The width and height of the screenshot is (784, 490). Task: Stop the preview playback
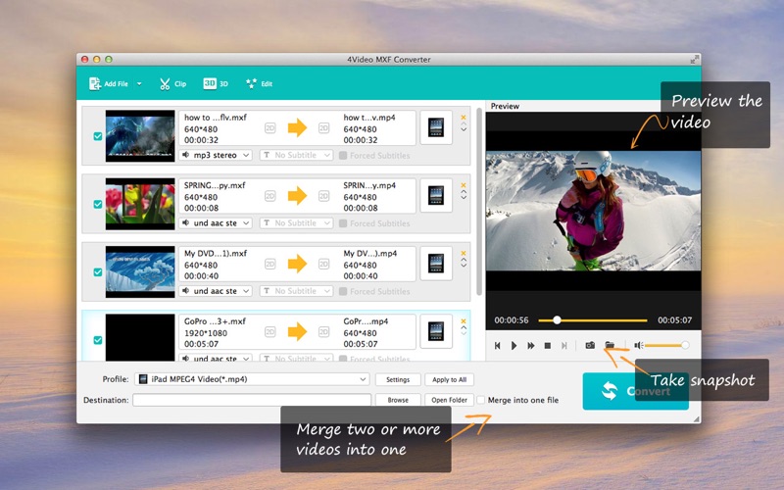[x=548, y=345]
